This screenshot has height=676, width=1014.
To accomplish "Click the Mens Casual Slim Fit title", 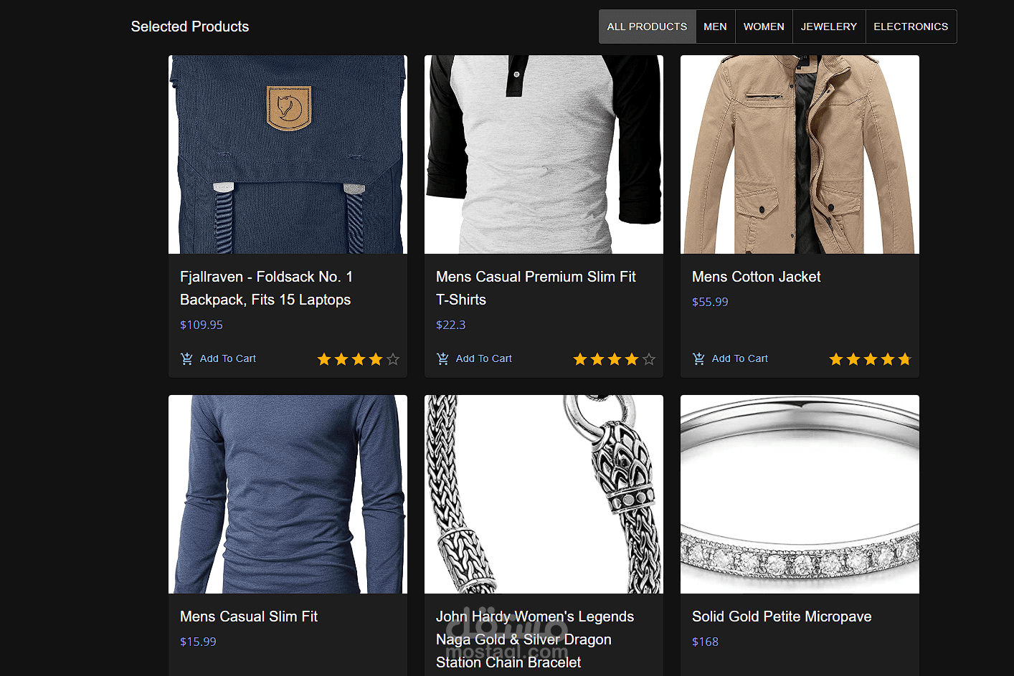I will pyautogui.click(x=249, y=617).
